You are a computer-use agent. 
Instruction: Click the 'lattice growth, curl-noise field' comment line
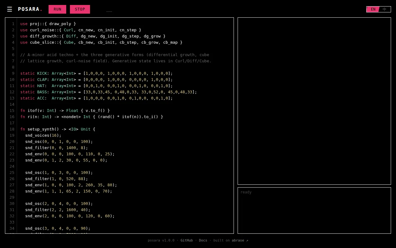tap(116, 61)
